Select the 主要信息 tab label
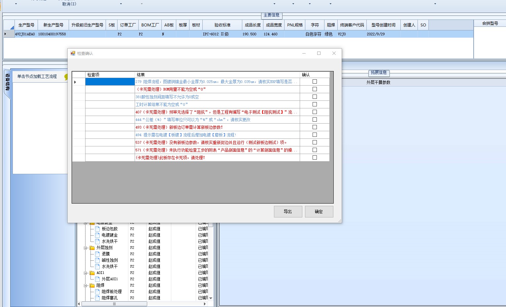 272,15
